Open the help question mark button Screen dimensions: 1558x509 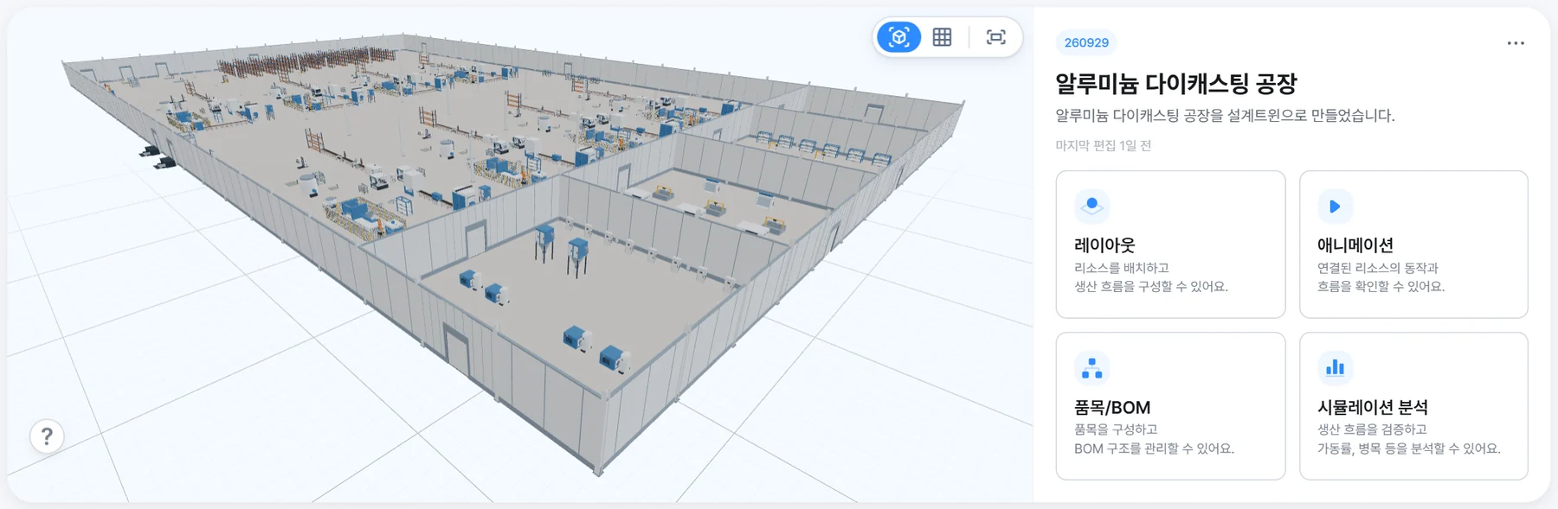click(x=47, y=436)
